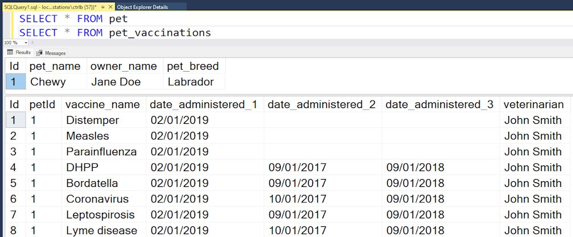This screenshot has width=573, height=237.
Task: Select the vaccine_name column header
Action: pos(103,105)
